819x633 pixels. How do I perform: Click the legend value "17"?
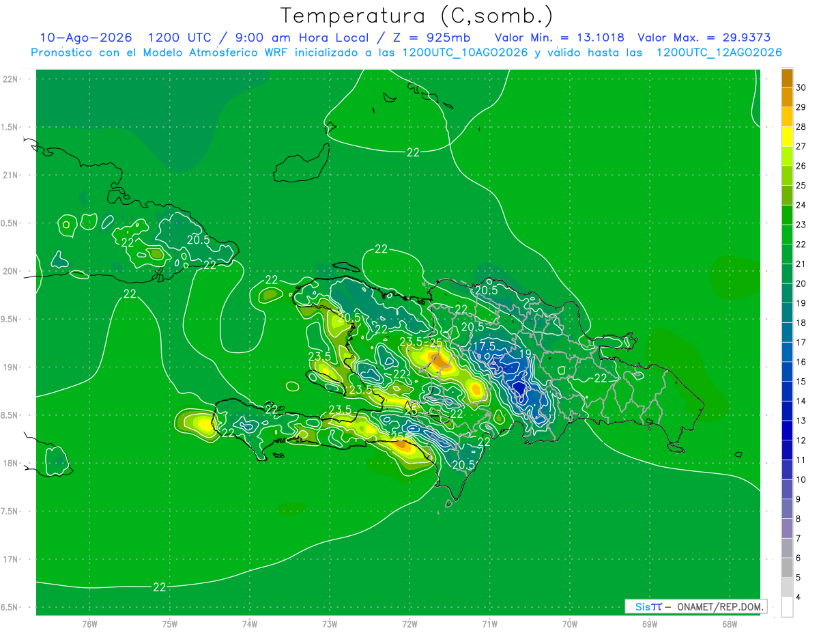pyautogui.click(x=801, y=342)
